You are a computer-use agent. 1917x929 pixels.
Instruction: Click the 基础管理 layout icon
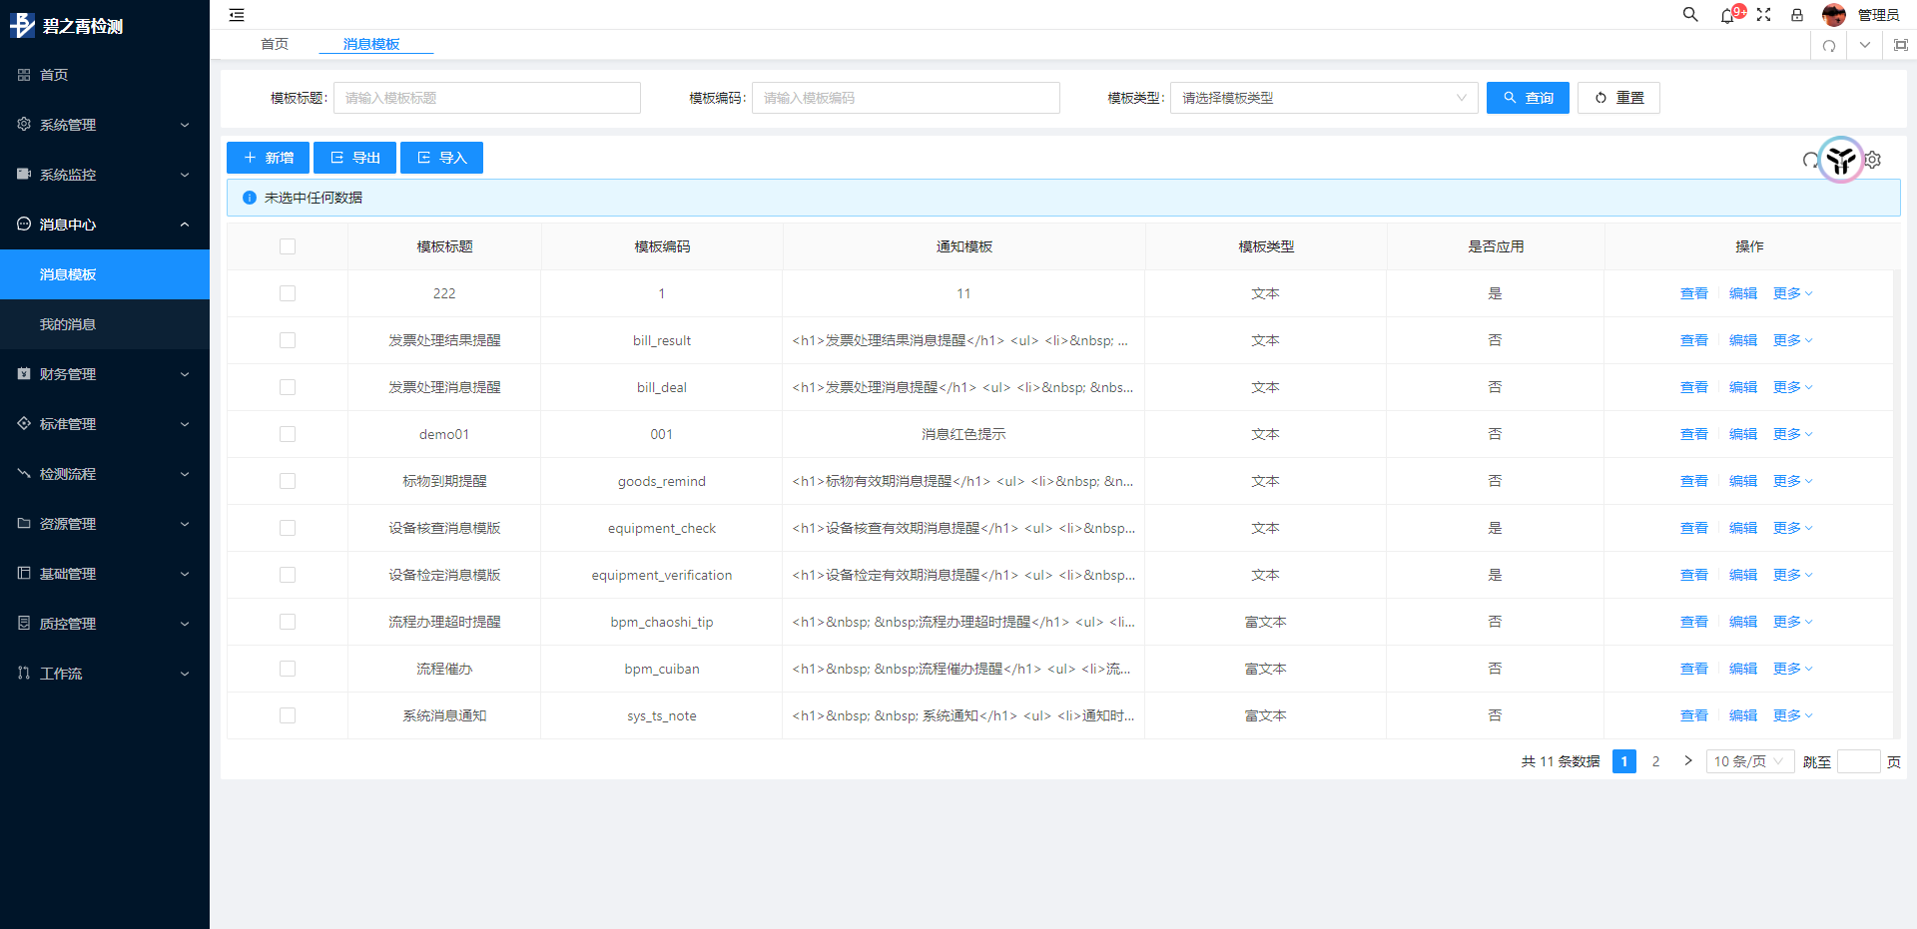point(24,574)
